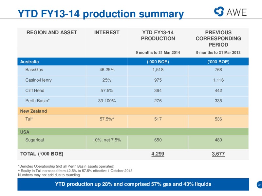This screenshot has width=262, height=196.
Task: Click the ('000 BOE) unit under previous period
Action: (x=218, y=62)
